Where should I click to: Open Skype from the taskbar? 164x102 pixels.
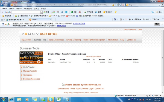[51, 100]
